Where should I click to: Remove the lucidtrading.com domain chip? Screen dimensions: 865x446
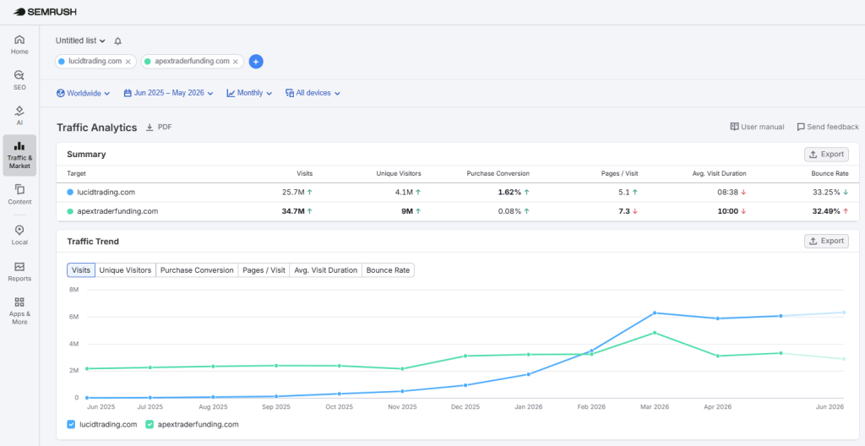click(x=128, y=62)
